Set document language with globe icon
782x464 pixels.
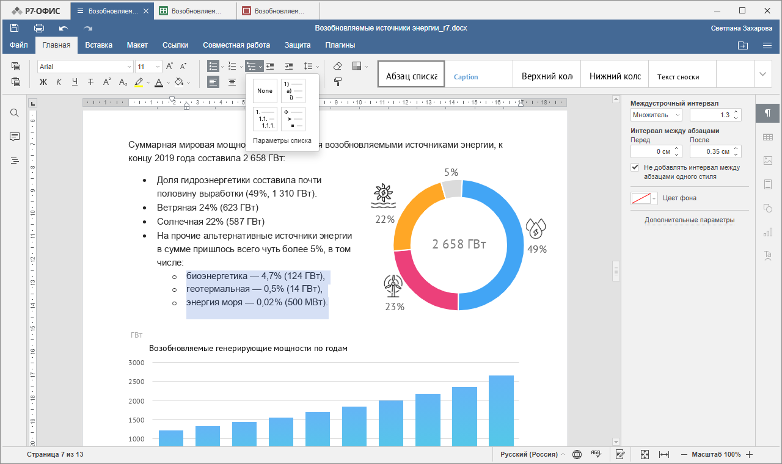click(x=577, y=454)
